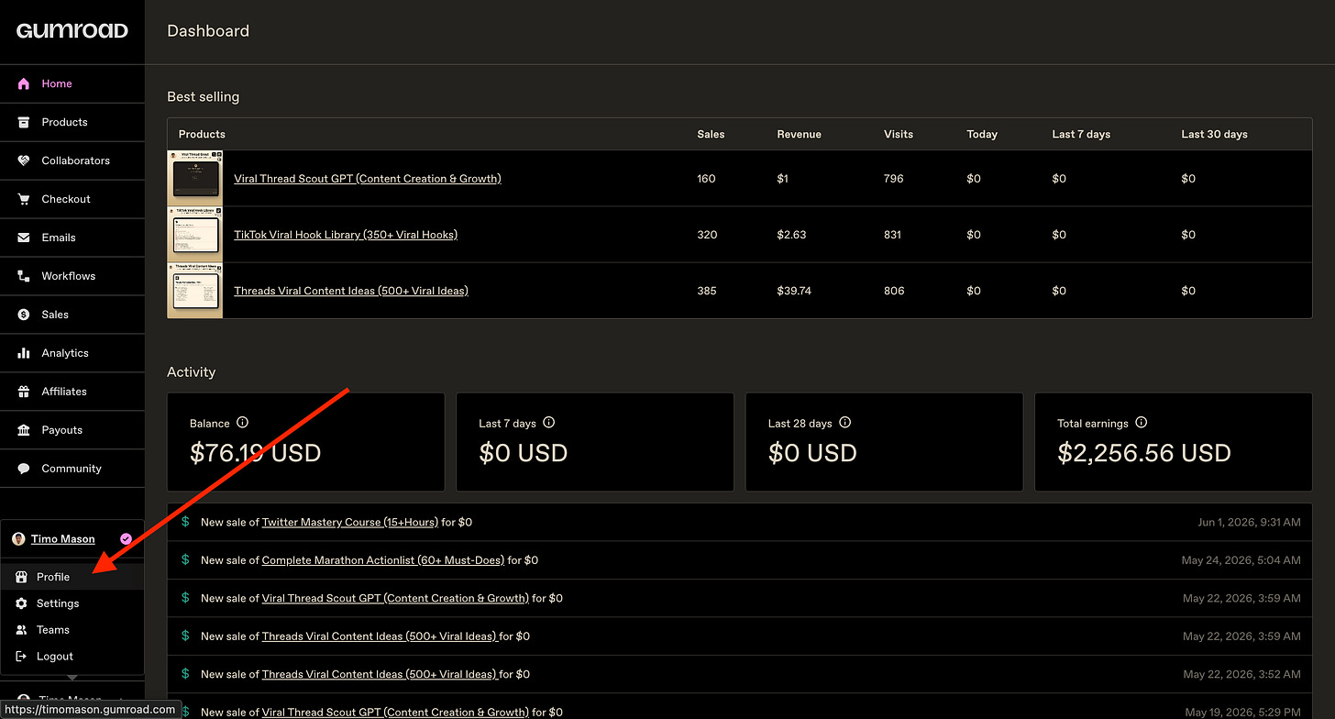Open the Emails section
Image resolution: width=1335 pixels, height=719 pixels.
[x=72, y=238]
